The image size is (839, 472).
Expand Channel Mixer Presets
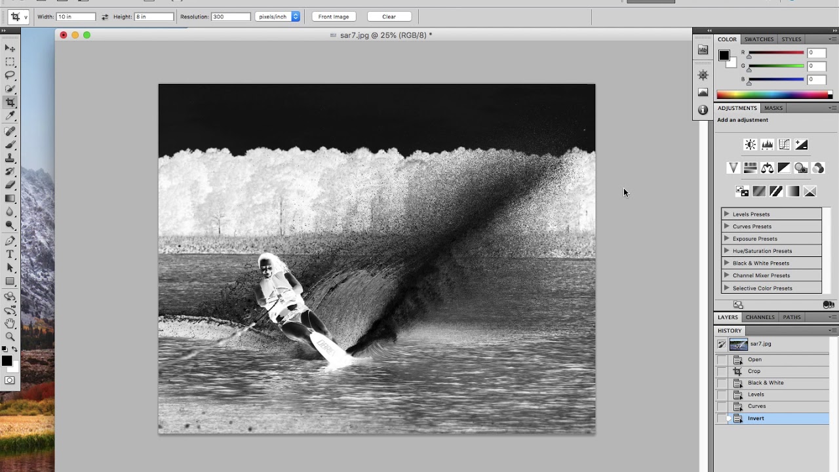pyautogui.click(x=726, y=275)
